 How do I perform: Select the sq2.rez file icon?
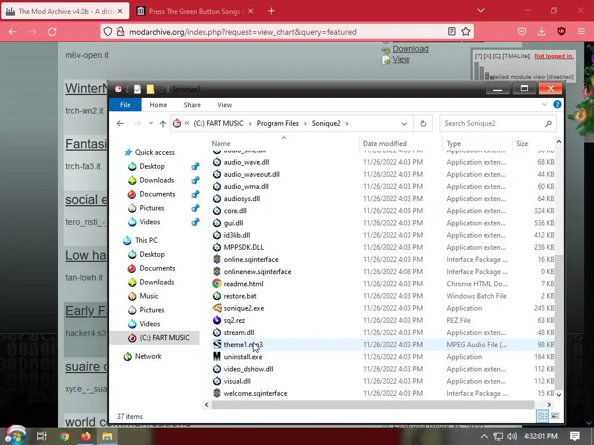point(217,320)
